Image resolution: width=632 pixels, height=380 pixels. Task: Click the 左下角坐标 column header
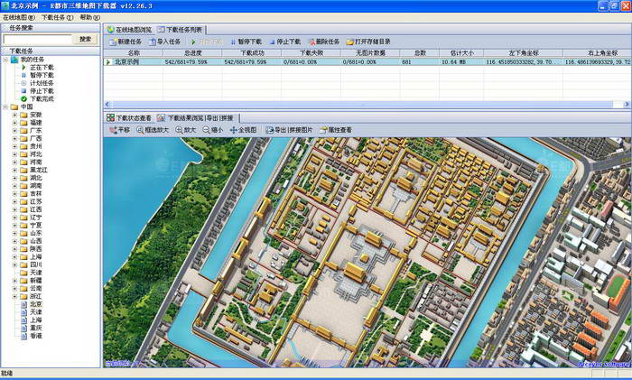coord(523,52)
